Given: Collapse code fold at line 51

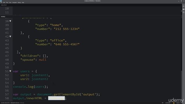Looking at the screenshot, I should point(10,71).
